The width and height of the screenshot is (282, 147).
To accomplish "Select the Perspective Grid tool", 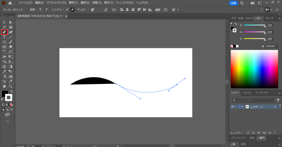I will pyautogui.click(x=11, y=62).
